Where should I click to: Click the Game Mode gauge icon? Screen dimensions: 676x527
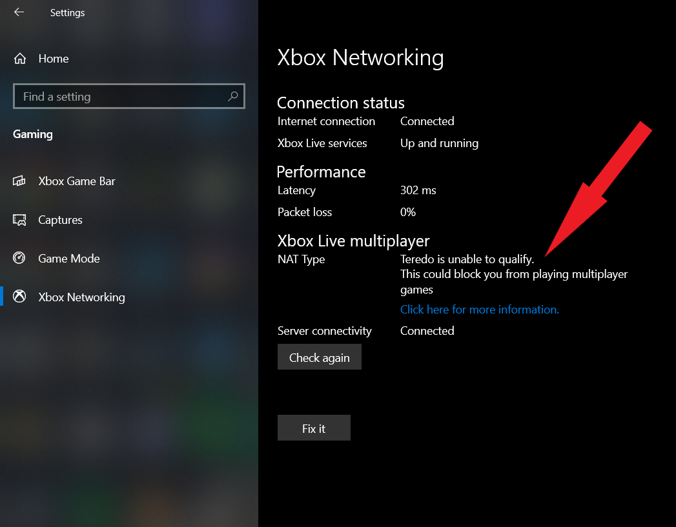(x=19, y=259)
